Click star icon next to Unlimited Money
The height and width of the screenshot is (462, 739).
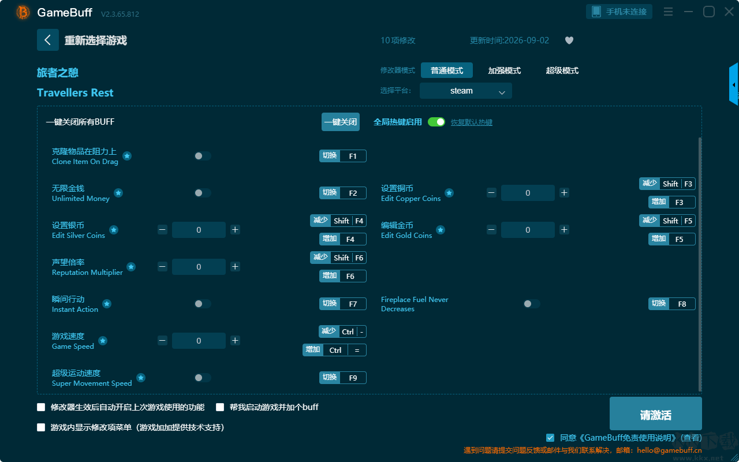click(x=118, y=193)
